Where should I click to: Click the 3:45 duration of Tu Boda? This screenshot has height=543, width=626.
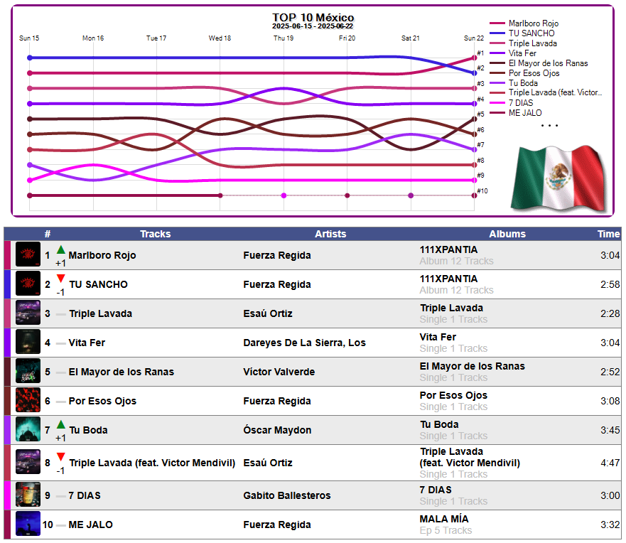[610, 430]
